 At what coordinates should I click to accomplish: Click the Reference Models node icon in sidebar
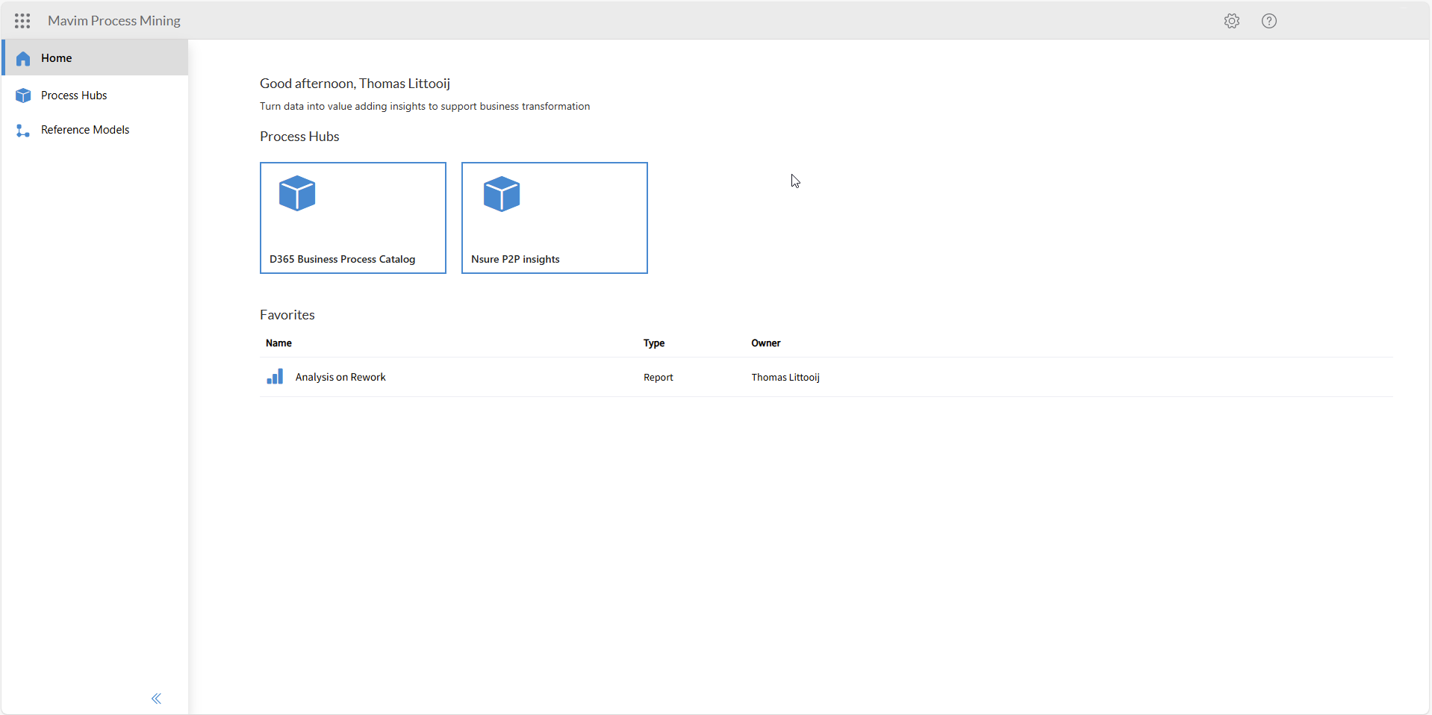point(23,131)
